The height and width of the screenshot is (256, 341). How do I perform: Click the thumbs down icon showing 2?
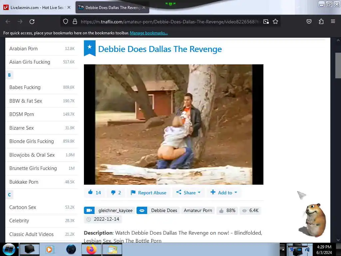[113, 193]
